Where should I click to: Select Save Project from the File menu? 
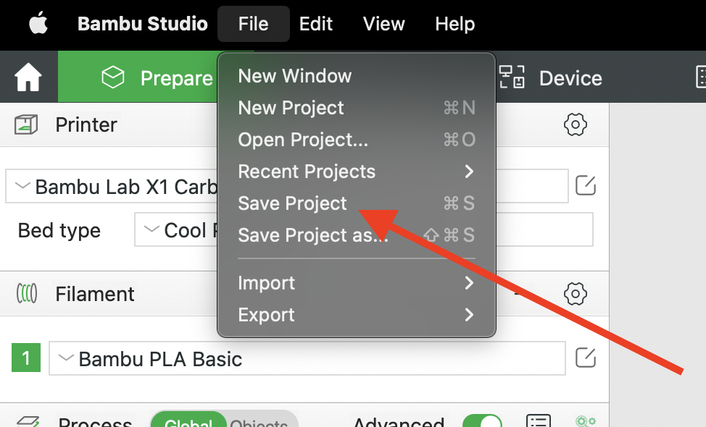coord(292,203)
